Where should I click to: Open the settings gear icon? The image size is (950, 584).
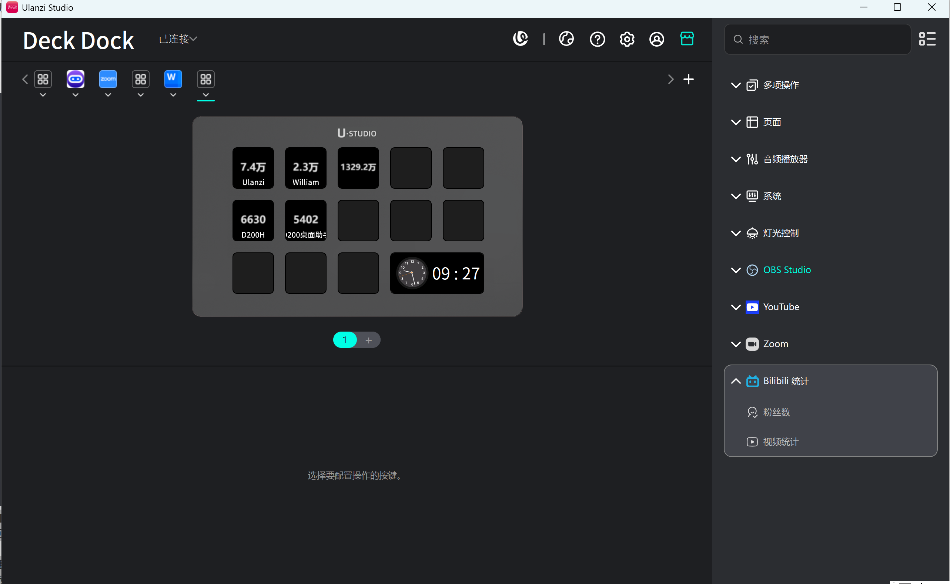click(x=627, y=39)
